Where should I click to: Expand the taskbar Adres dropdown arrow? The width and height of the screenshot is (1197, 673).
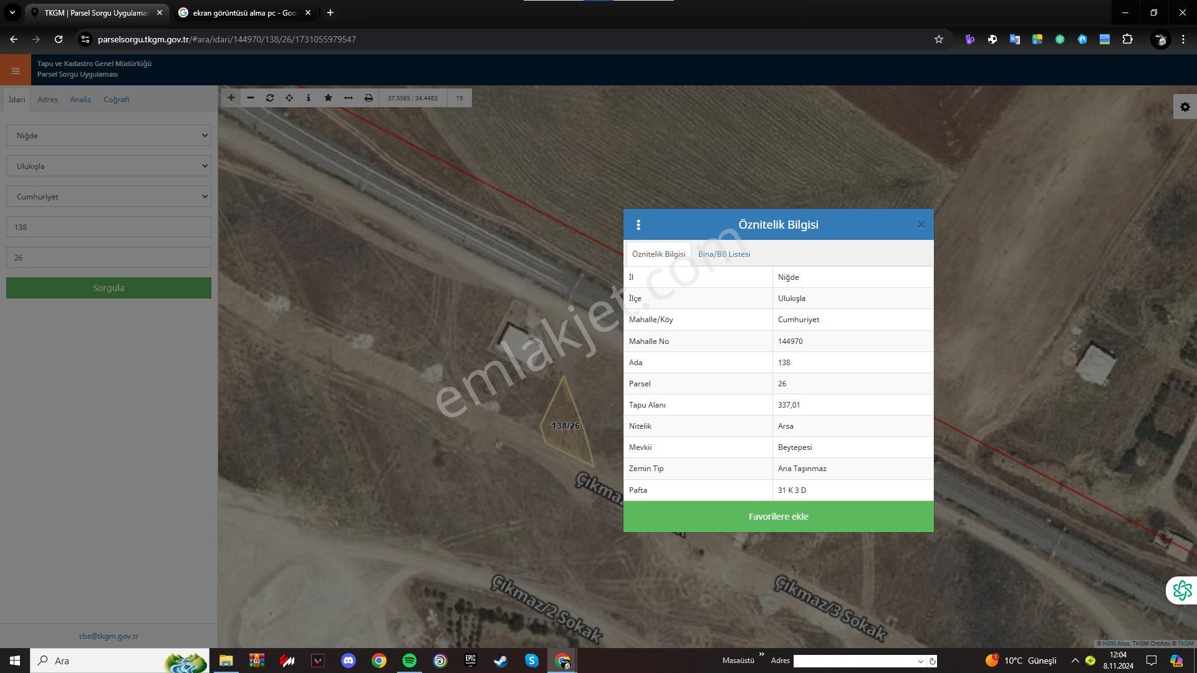[x=920, y=661]
